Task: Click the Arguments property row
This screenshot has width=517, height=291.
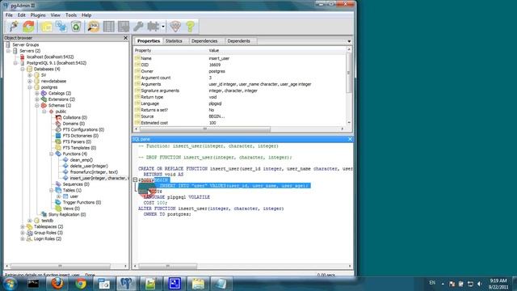Action: 240,84
